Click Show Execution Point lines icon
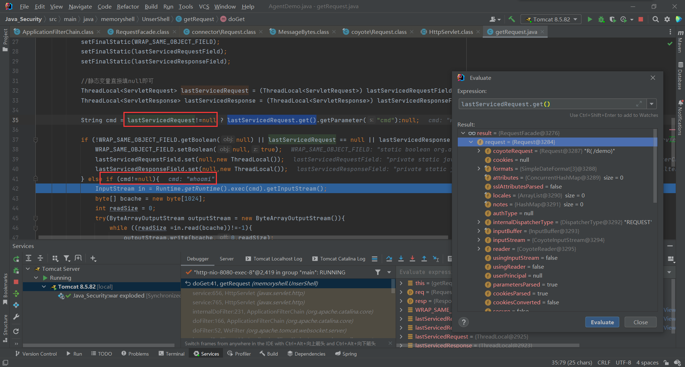Image resolution: width=685 pixels, height=367 pixels. [374, 259]
